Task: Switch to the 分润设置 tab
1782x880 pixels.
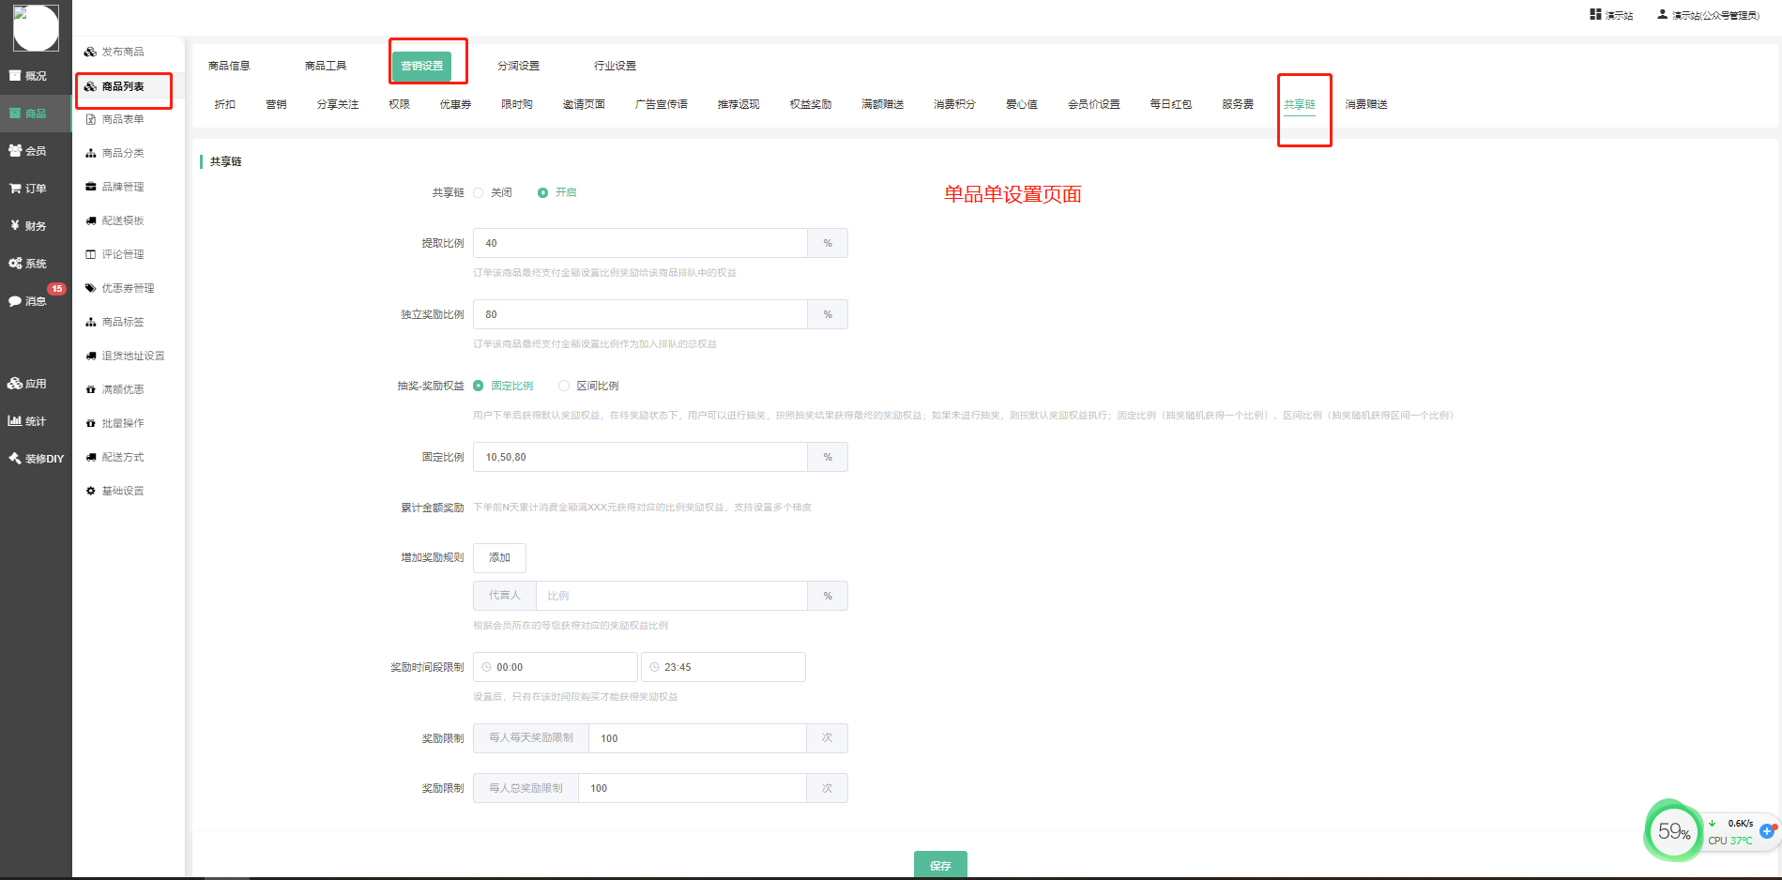Action: point(518,66)
